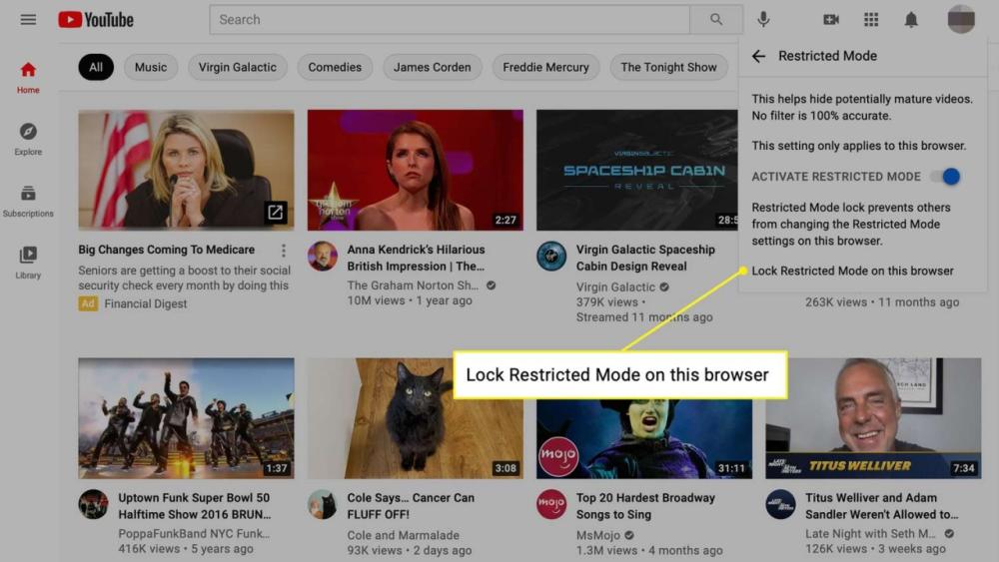Play the Medicare ad thumbnail
The height and width of the screenshot is (562, 999).
point(186,170)
